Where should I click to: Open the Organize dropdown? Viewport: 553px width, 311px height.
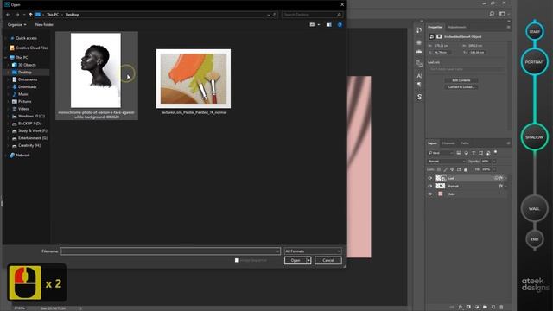(x=17, y=25)
